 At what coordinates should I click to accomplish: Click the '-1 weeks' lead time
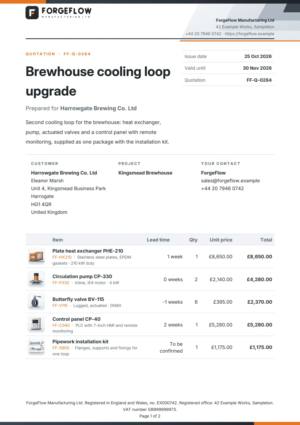(x=172, y=302)
